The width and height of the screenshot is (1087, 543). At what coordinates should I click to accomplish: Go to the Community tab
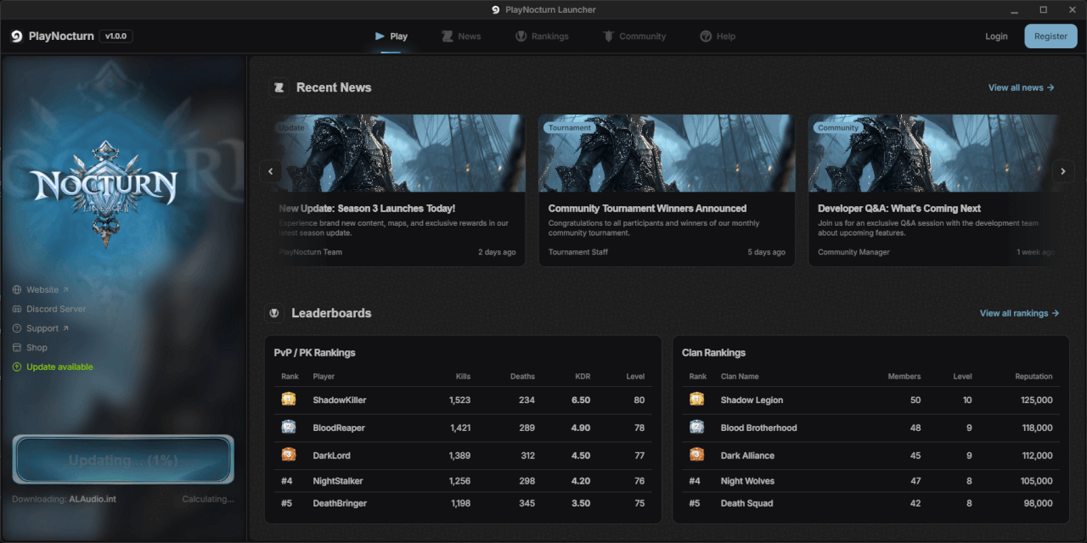point(634,36)
